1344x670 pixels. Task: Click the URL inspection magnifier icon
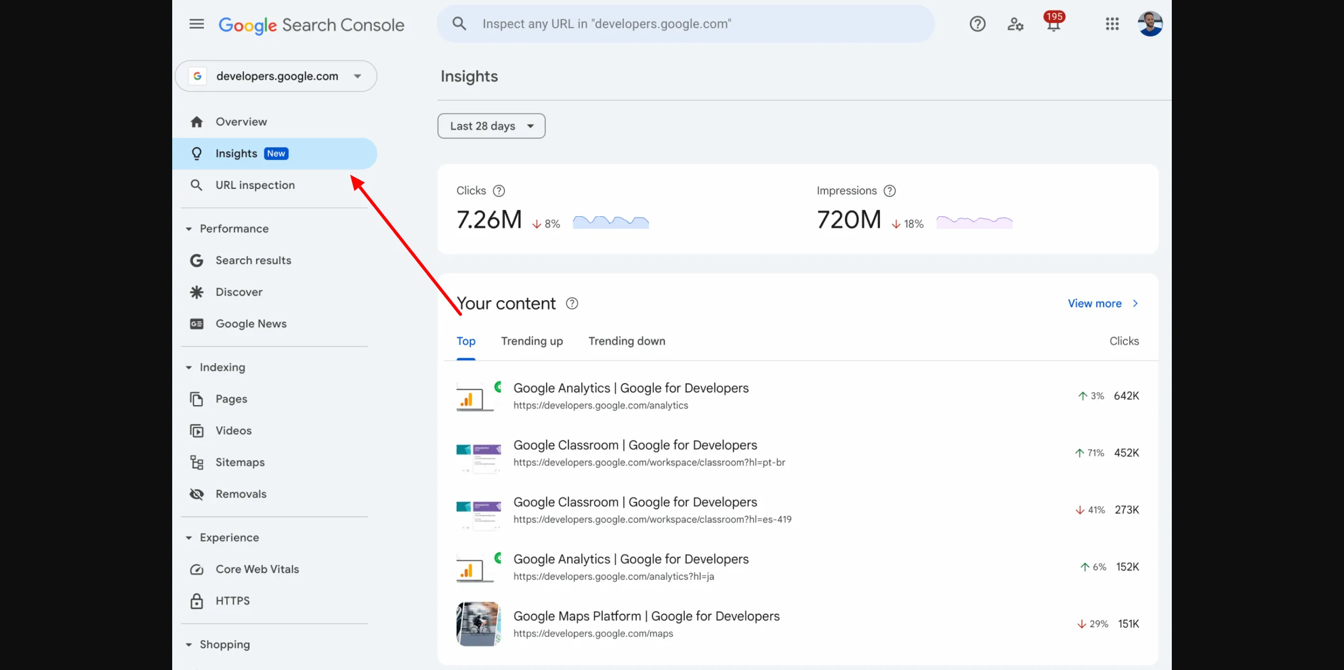pyautogui.click(x=196, y=185)
